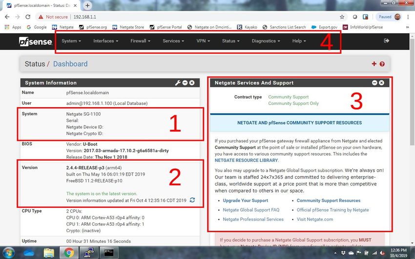This screenshot has height=259, width=415.
Task: Open Netgate Store bookmark
Action: point(128,27)
